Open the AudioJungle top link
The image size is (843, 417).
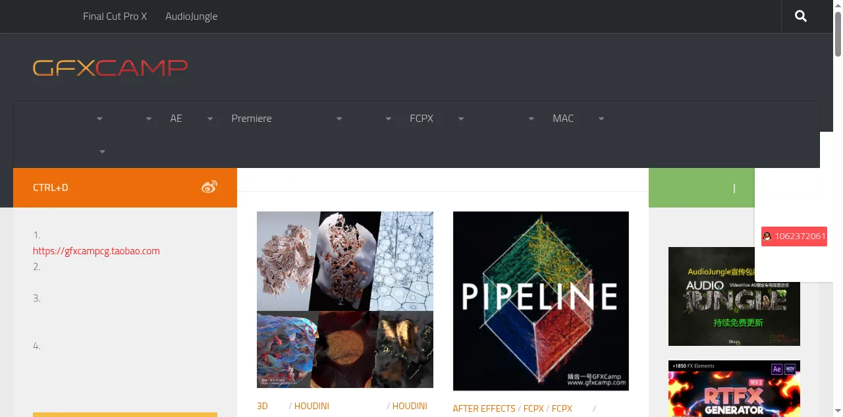coord(192,16)
